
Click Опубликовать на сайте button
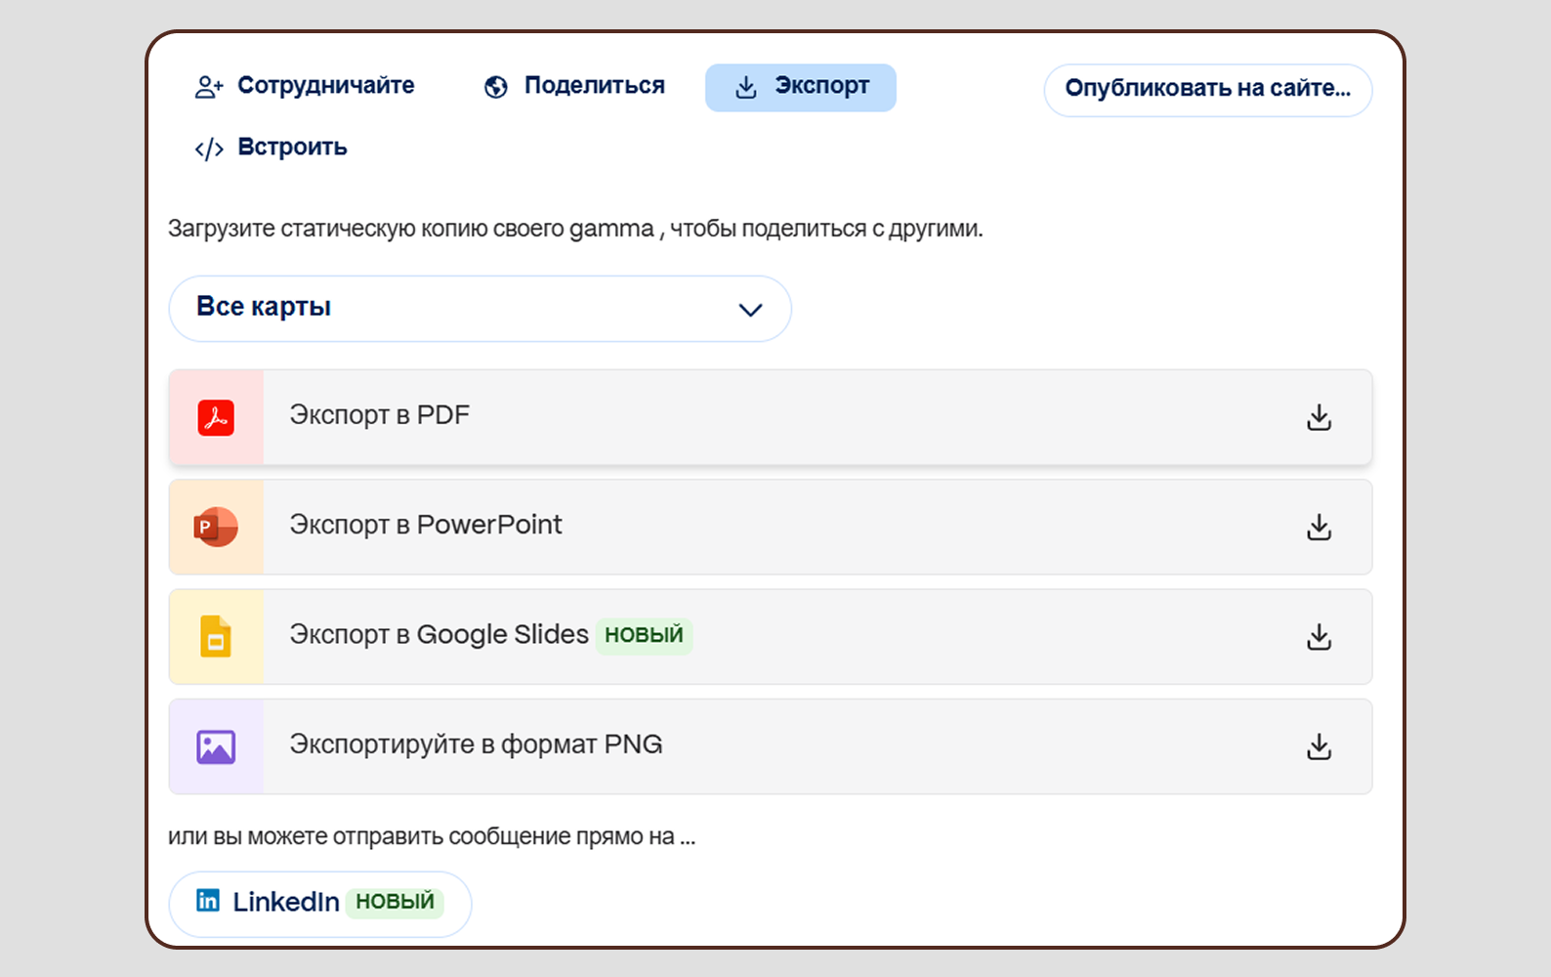(x=1207, y=89)
